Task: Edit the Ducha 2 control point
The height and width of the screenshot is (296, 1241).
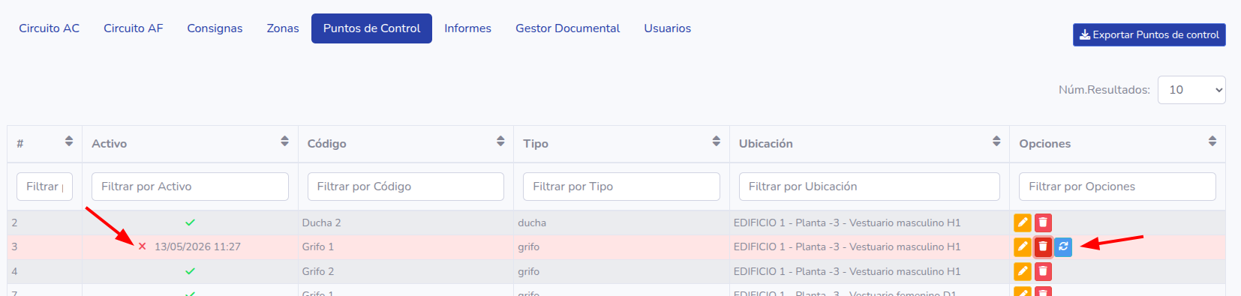Action: coord(1022,223)
